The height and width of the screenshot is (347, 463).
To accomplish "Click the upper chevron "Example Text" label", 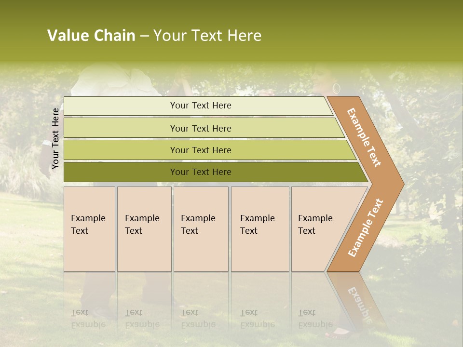I will tap(364, 137).
